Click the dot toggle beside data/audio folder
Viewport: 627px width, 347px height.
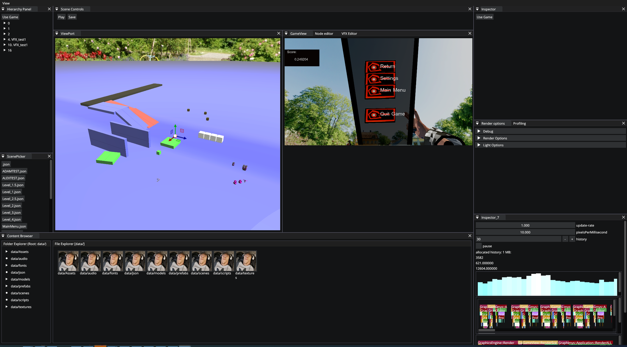tap(7, 259)
